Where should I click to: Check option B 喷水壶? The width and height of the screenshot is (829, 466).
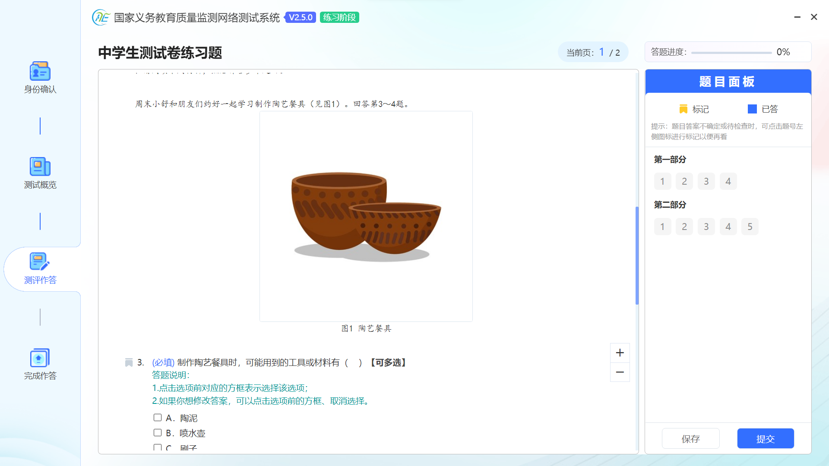coord(158,433)
